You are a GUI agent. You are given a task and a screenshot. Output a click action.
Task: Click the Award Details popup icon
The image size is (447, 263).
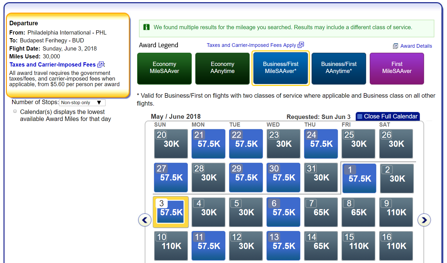(396, 46)
